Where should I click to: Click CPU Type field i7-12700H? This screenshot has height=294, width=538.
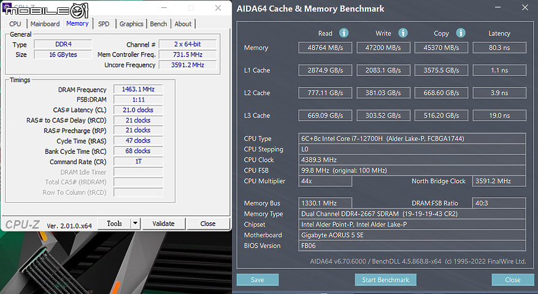click(412, 138)
